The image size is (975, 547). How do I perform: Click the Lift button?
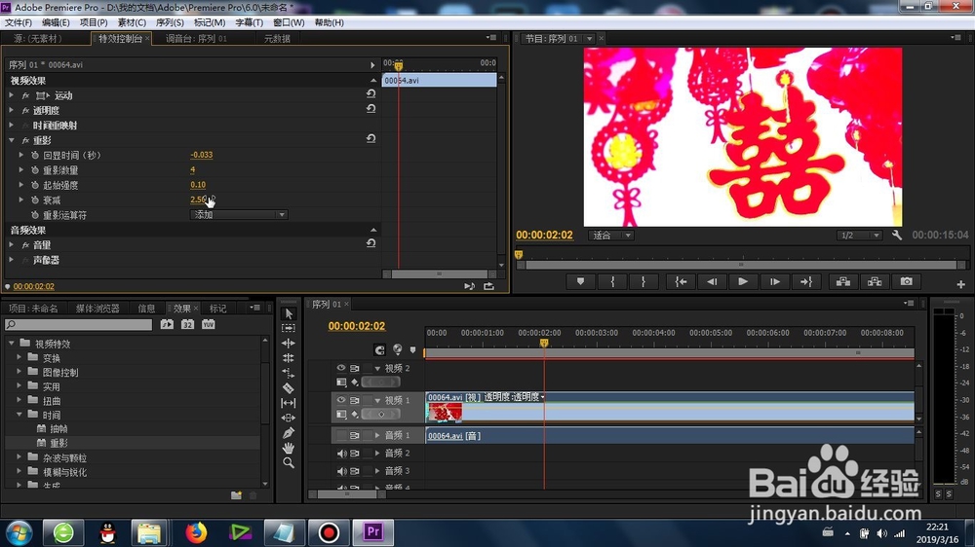(x=843, y=282)
